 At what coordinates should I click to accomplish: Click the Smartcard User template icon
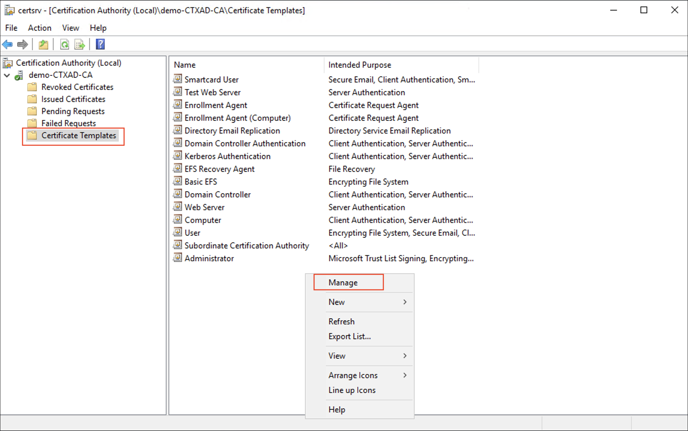178,79
